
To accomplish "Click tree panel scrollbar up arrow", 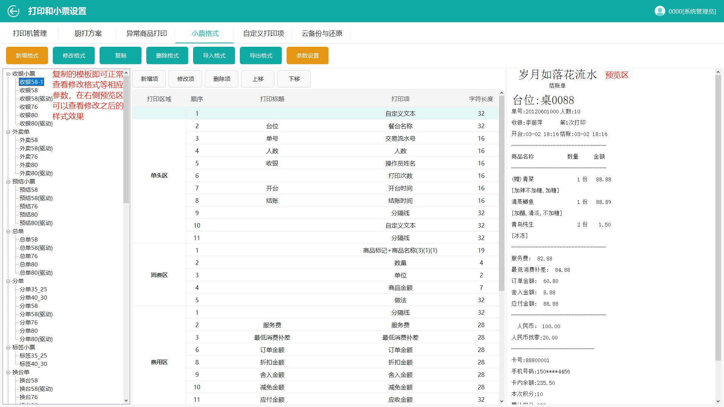I will [x=126, y=72].
